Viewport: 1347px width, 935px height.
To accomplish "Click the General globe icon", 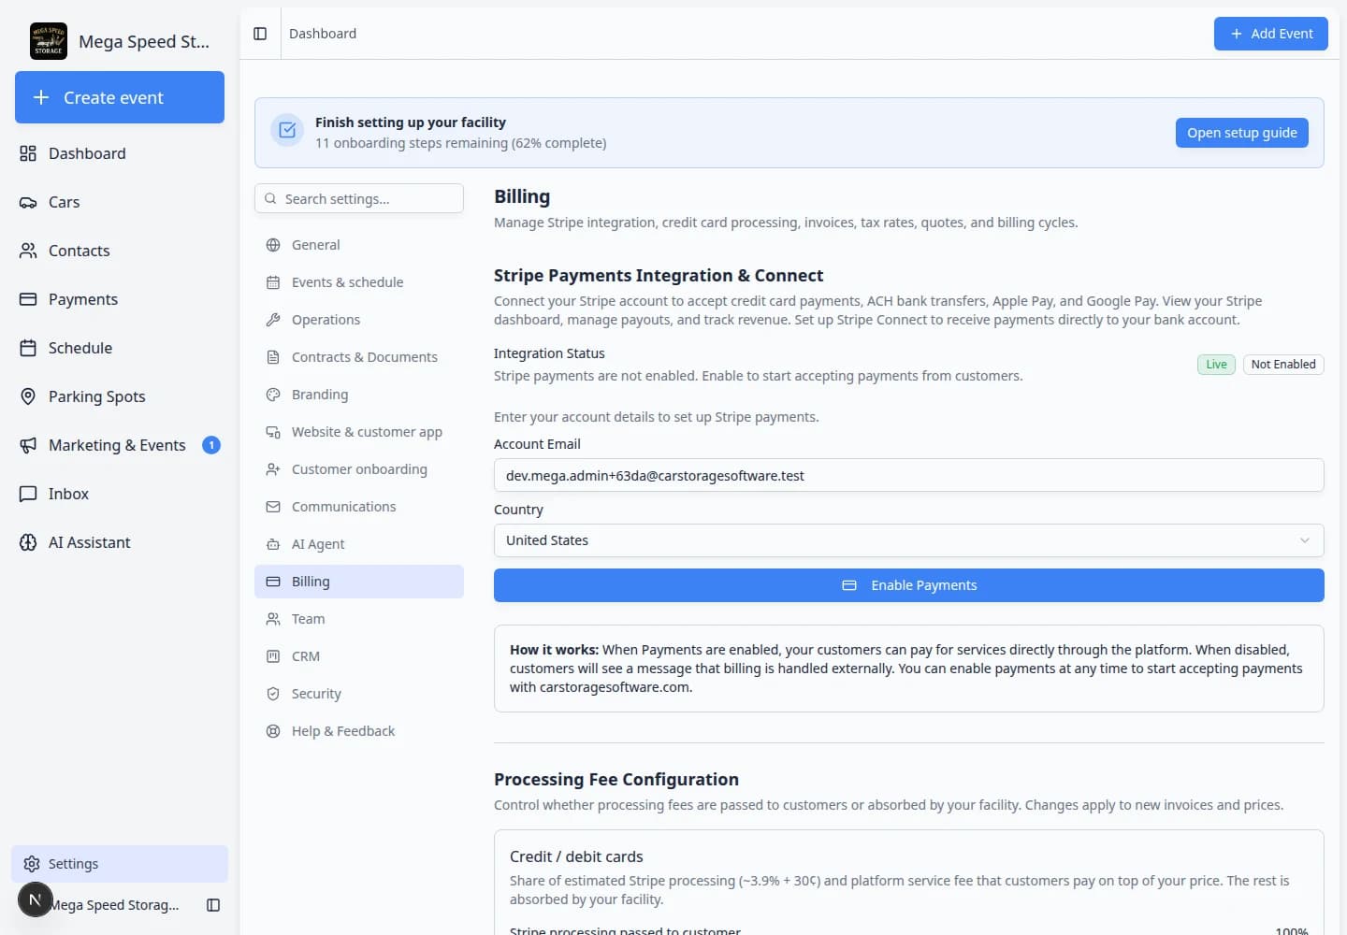I will pos(273,245).
